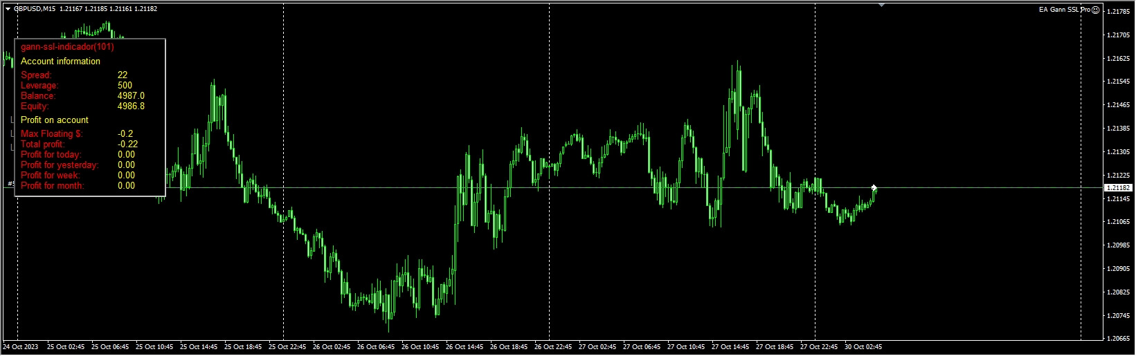
Task: Click the Balance value 4987.0
Action: point(131,95)
